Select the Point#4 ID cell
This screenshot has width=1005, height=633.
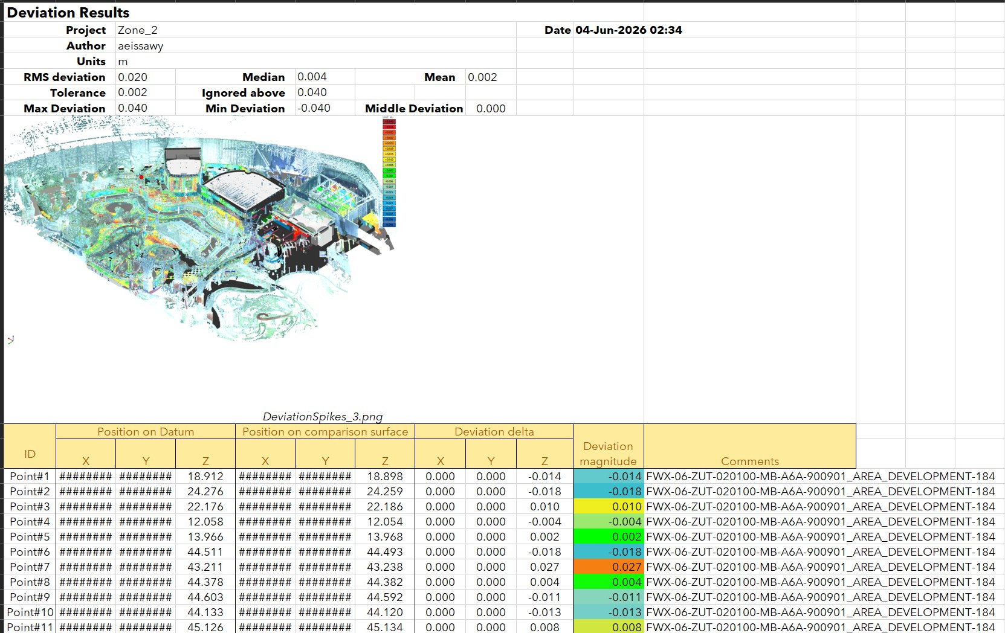coord(30,522)
